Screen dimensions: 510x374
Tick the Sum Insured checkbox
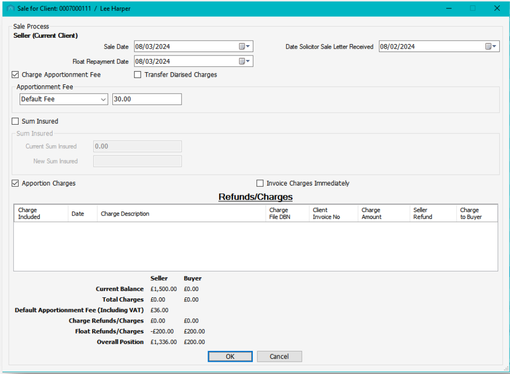pos(16,121)
